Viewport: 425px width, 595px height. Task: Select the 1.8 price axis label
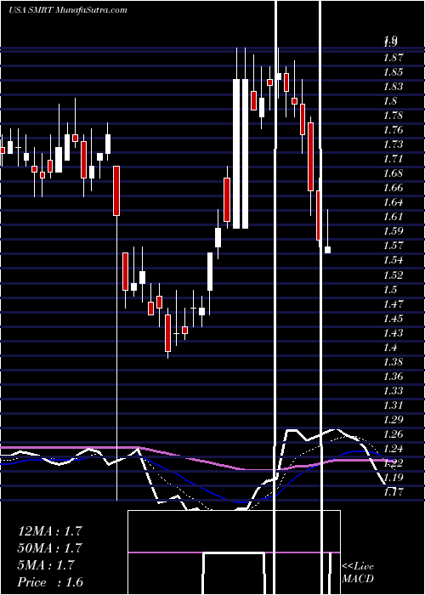click(391, 101)
